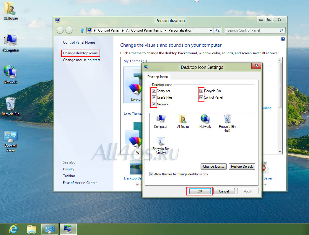309x235 pixels.
Task: Open the Control Panel desktop icon
Action: pyautogui.click(x=10, y=141)
